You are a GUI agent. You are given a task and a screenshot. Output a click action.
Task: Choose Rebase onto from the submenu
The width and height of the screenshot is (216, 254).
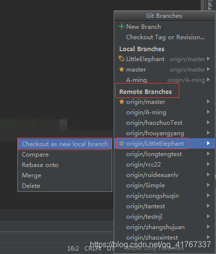(65, 165)
